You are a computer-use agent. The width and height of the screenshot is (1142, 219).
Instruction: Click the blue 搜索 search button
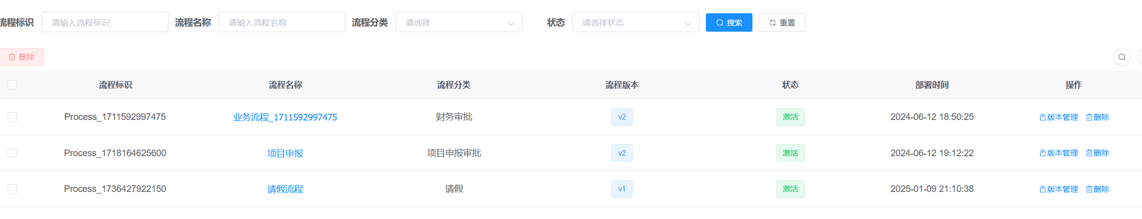coord(728,22)
